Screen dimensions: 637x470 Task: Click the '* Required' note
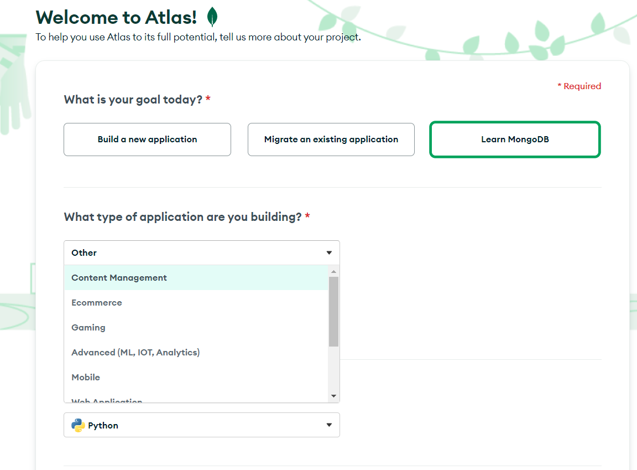point(579,86)
